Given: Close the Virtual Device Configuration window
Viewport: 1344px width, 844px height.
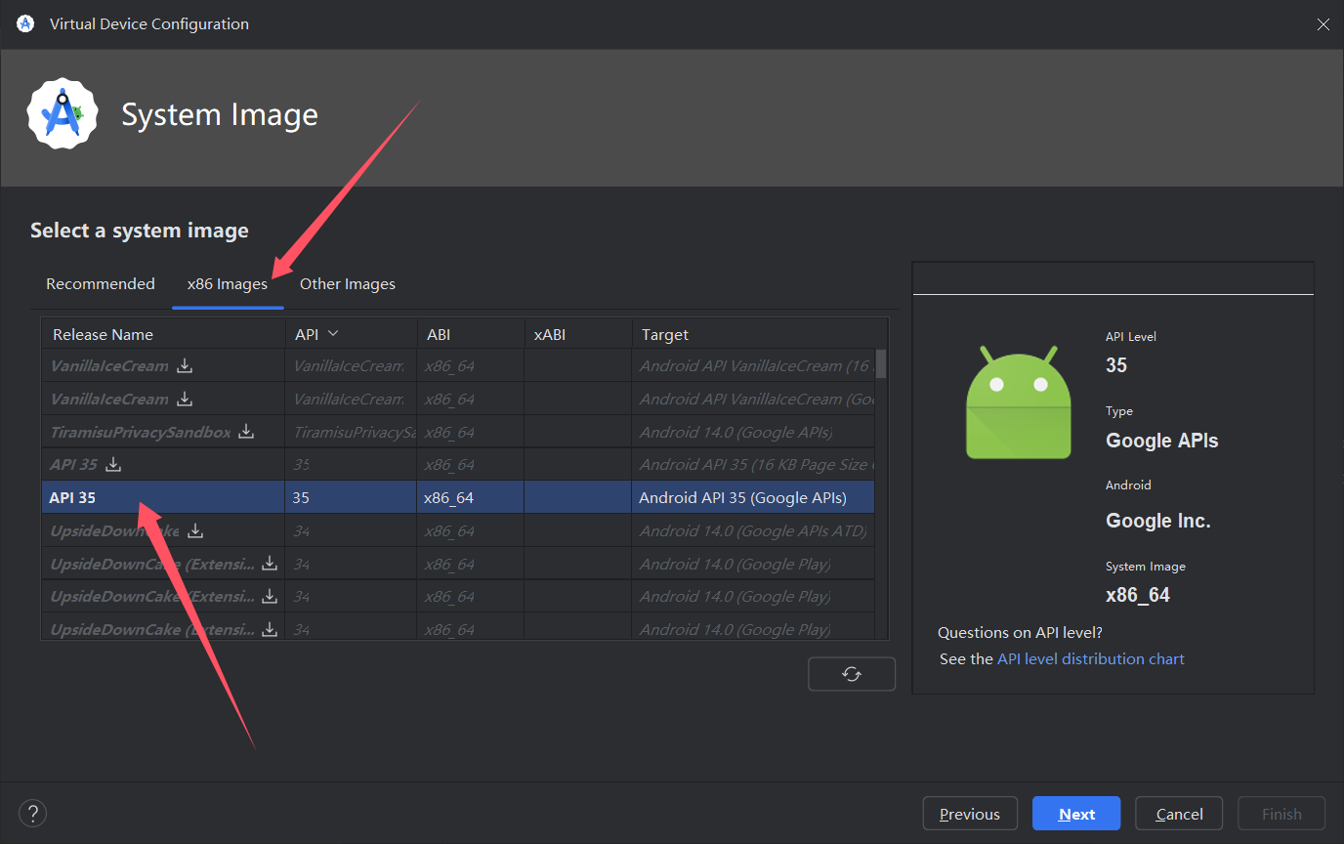Looking at the screenshot, I should [x=1323, y=24].
